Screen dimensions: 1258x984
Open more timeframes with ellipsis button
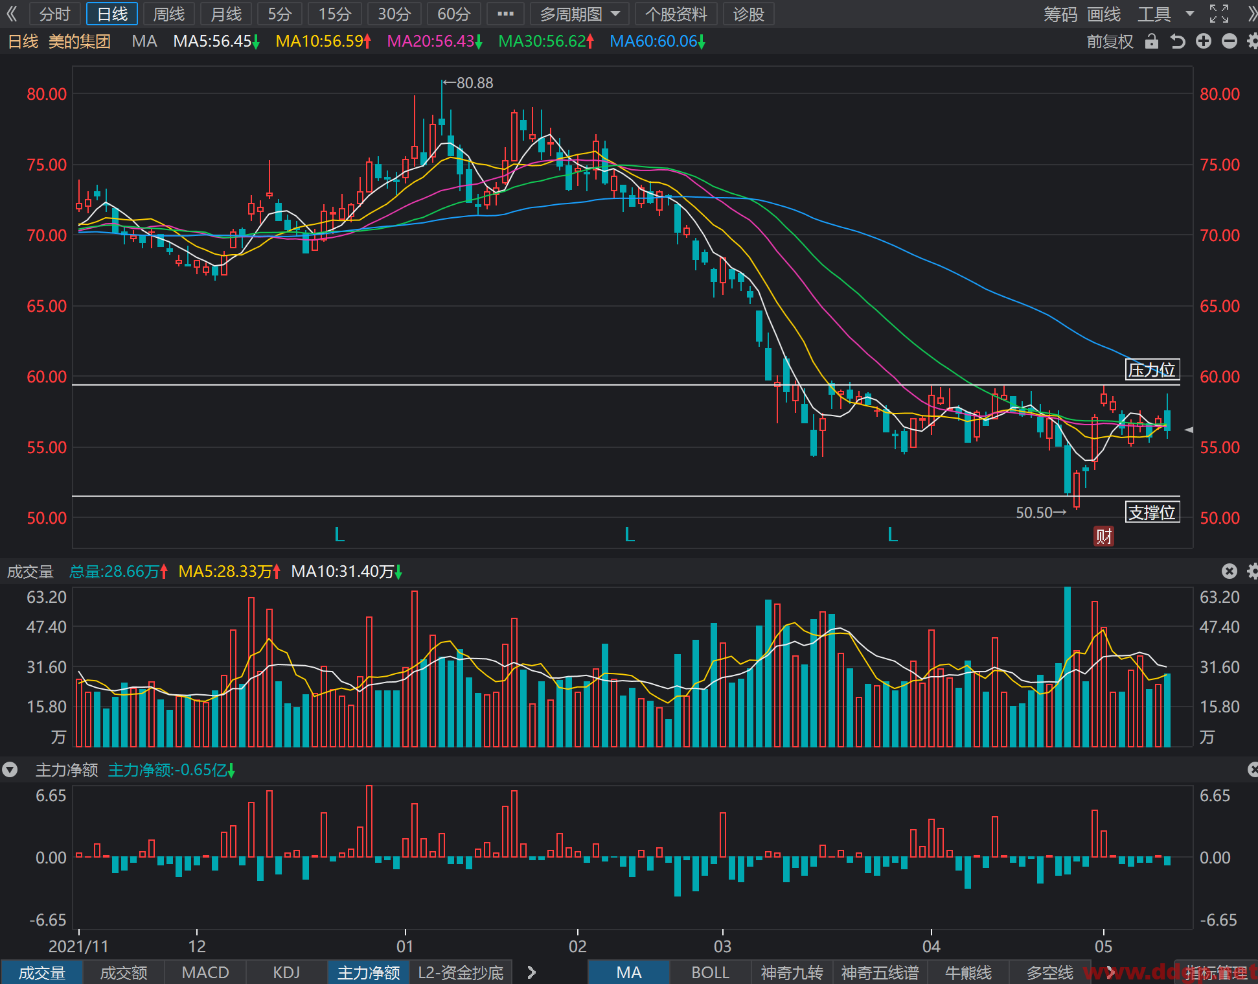505,14
